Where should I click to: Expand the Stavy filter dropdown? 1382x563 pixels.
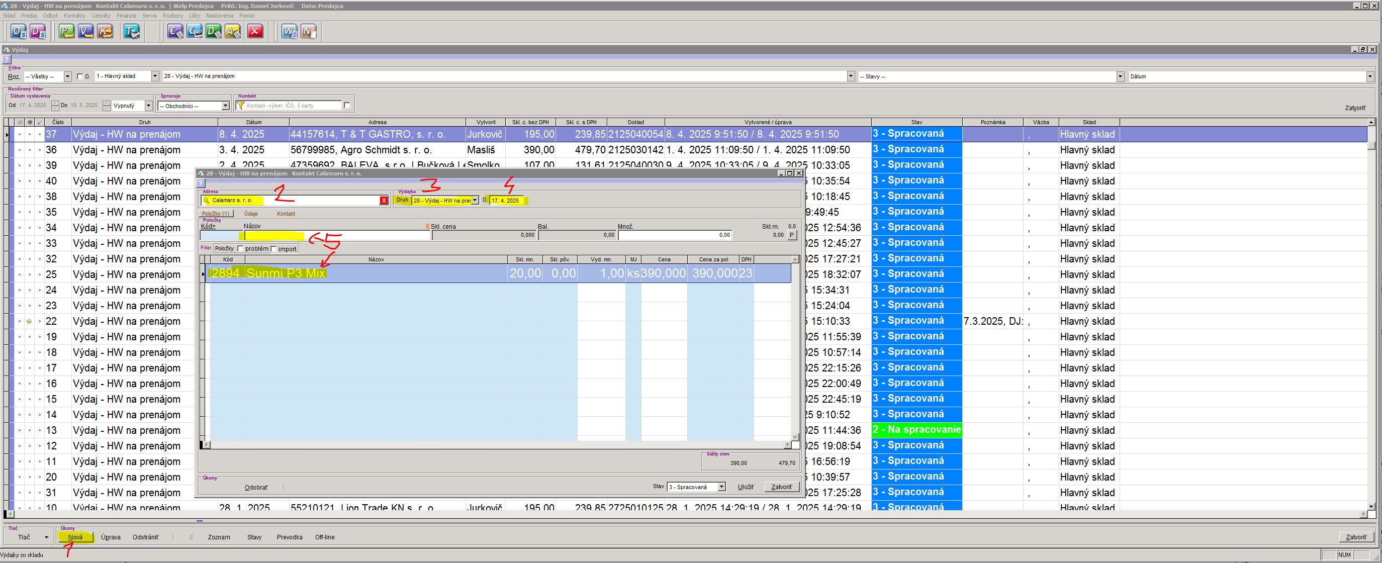pos(1120,77)
